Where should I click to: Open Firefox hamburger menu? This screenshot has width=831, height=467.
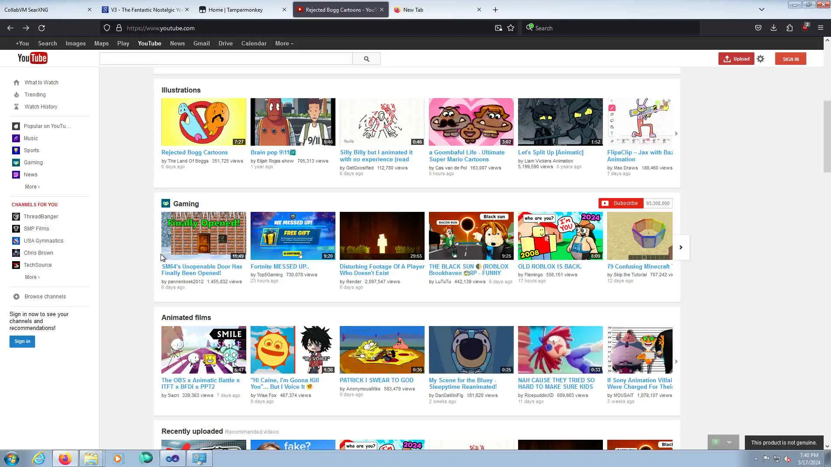coord(820,28)
